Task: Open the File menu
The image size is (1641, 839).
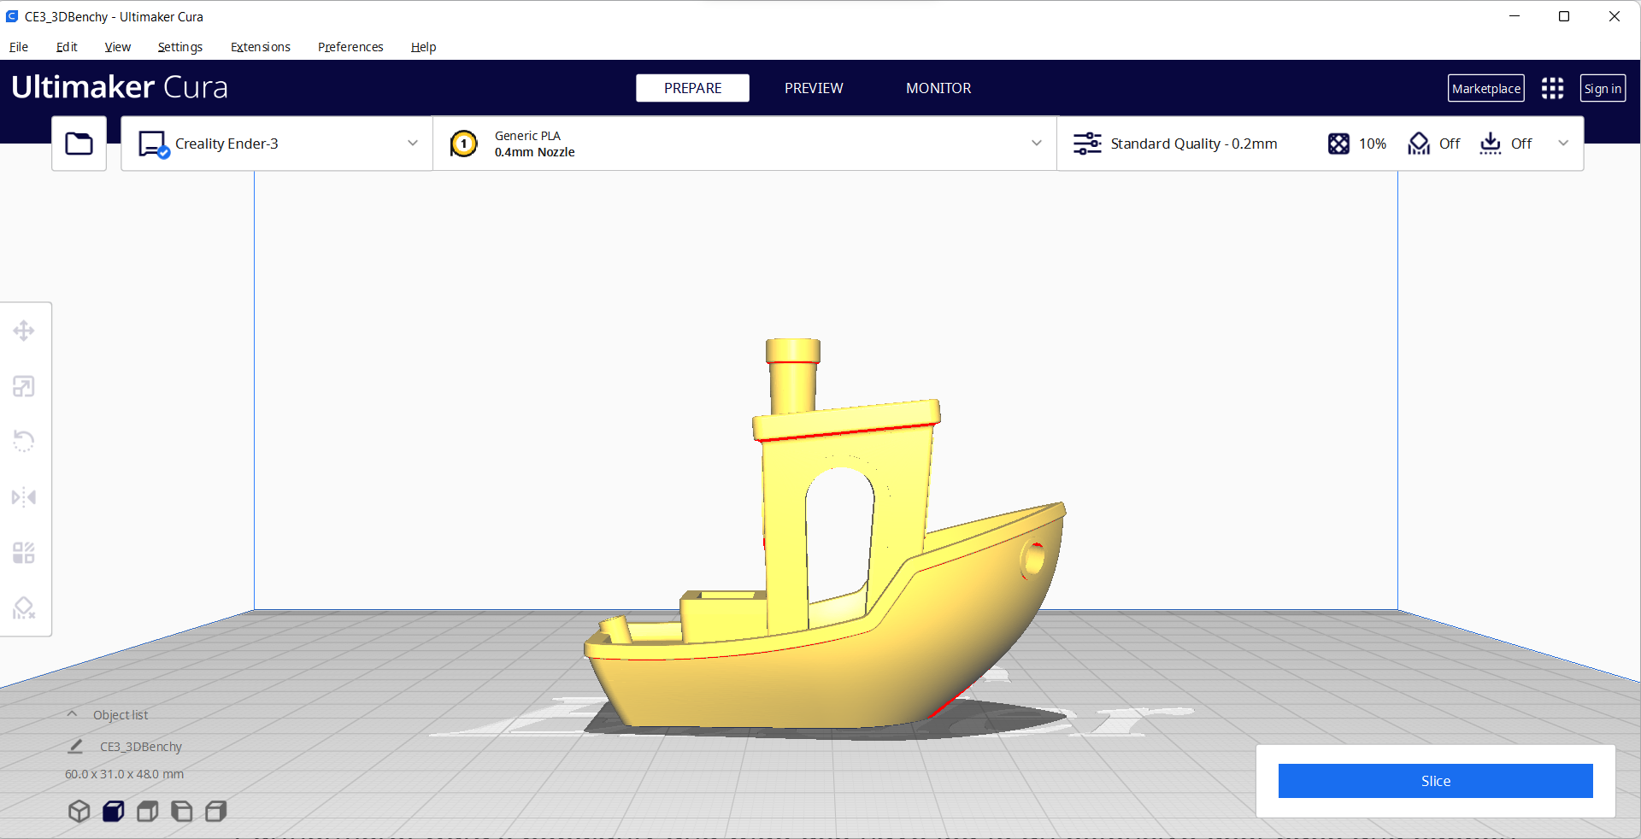Action: 19,47
